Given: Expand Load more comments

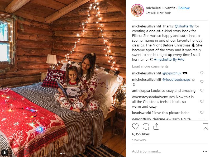Looking at the screenshot, I should [150, 66].
